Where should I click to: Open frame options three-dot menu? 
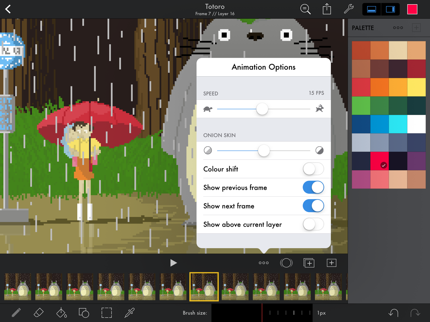tap(264, 263)
